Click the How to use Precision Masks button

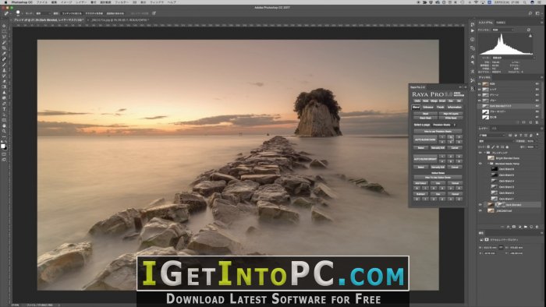coord(438,132)
